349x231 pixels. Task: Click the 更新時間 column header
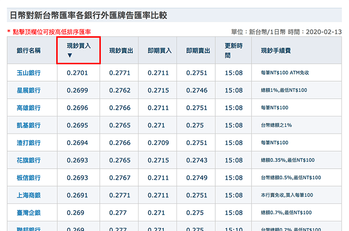(234, 50)
